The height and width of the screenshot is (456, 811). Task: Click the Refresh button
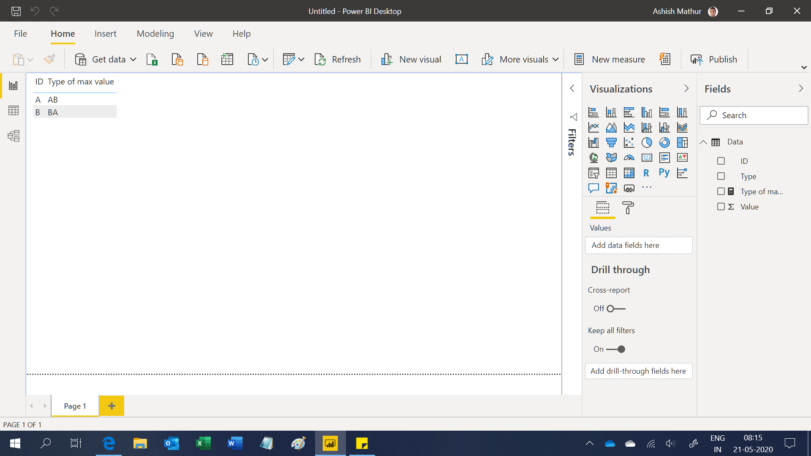(338, 60)
